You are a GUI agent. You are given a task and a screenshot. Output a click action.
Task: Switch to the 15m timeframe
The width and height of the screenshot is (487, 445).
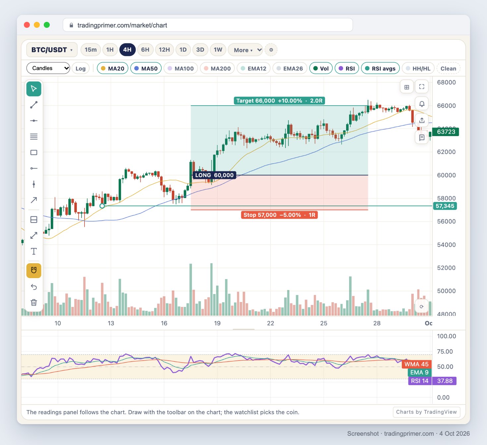pos(91,50)
